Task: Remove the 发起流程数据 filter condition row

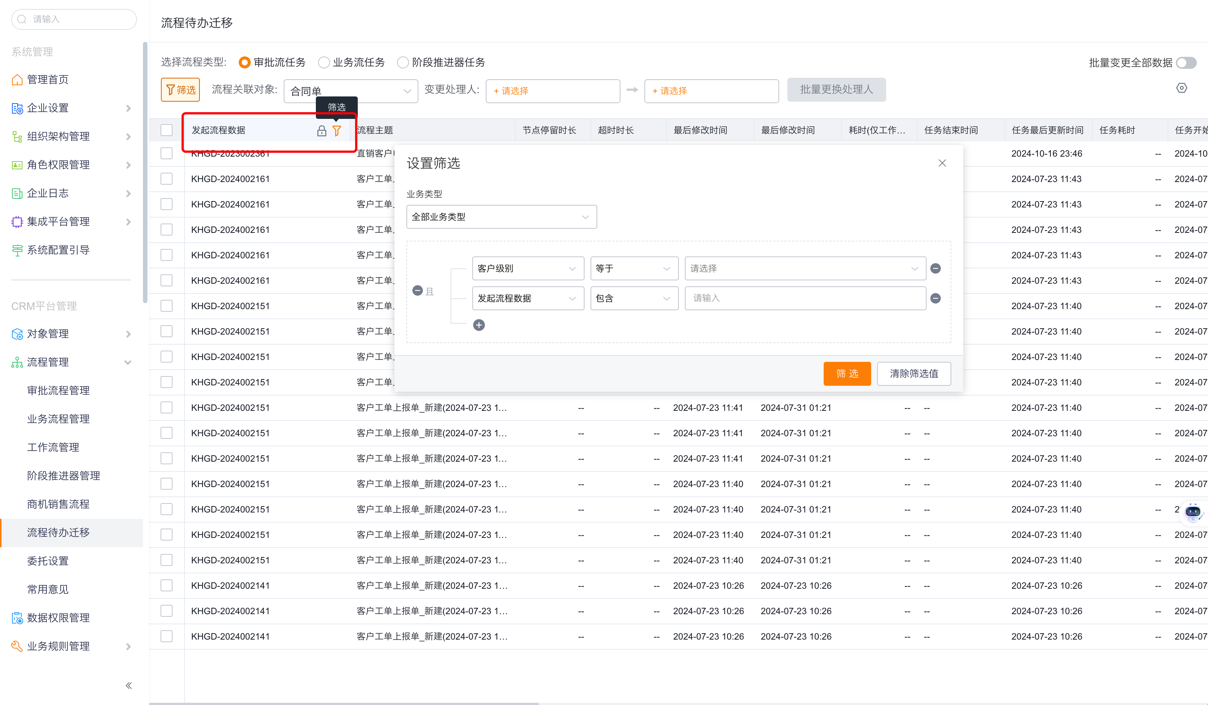Action: (x=935, y=298)
